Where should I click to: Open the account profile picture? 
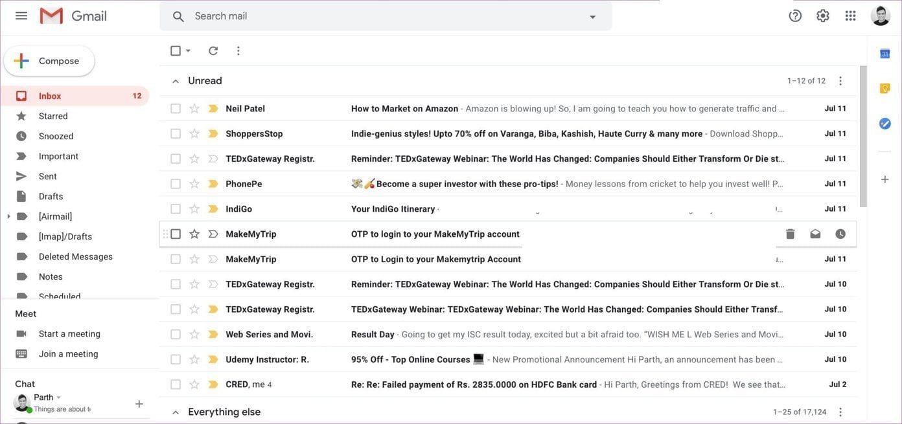881,16
